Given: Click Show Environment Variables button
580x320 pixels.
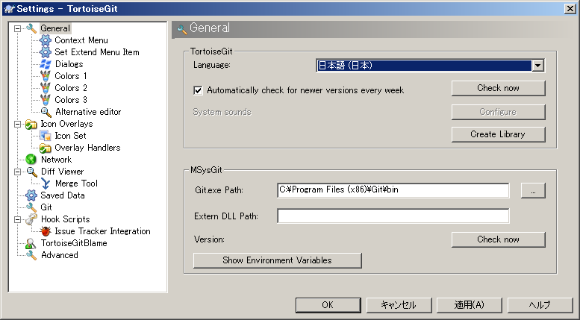Looking at the screenshot, I should 278,260.
